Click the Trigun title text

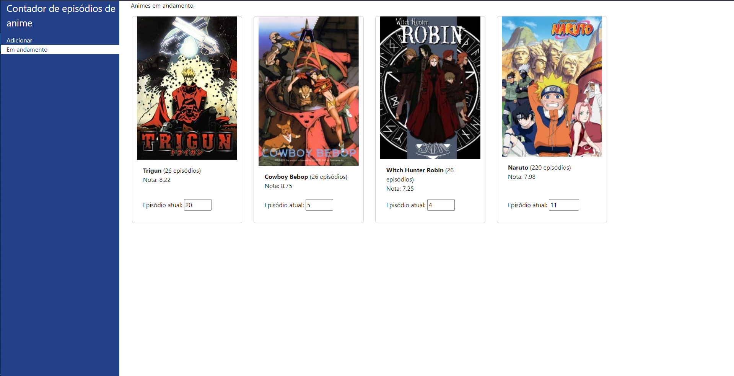pyautogui.click(x=152, y=171)
